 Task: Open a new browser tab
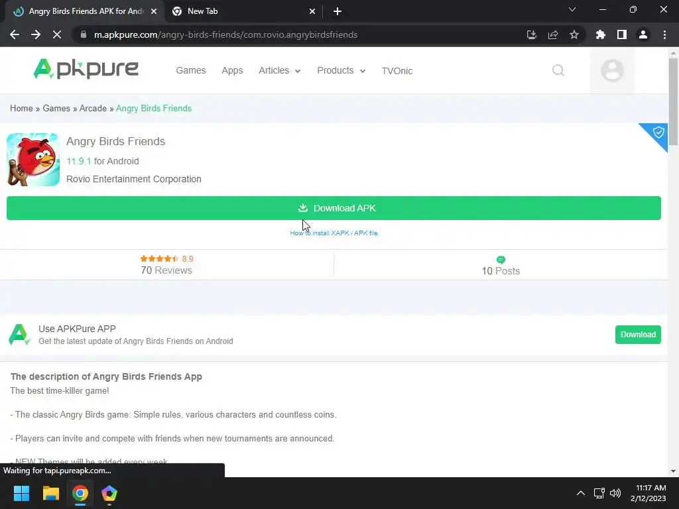[x=338, y=12]
